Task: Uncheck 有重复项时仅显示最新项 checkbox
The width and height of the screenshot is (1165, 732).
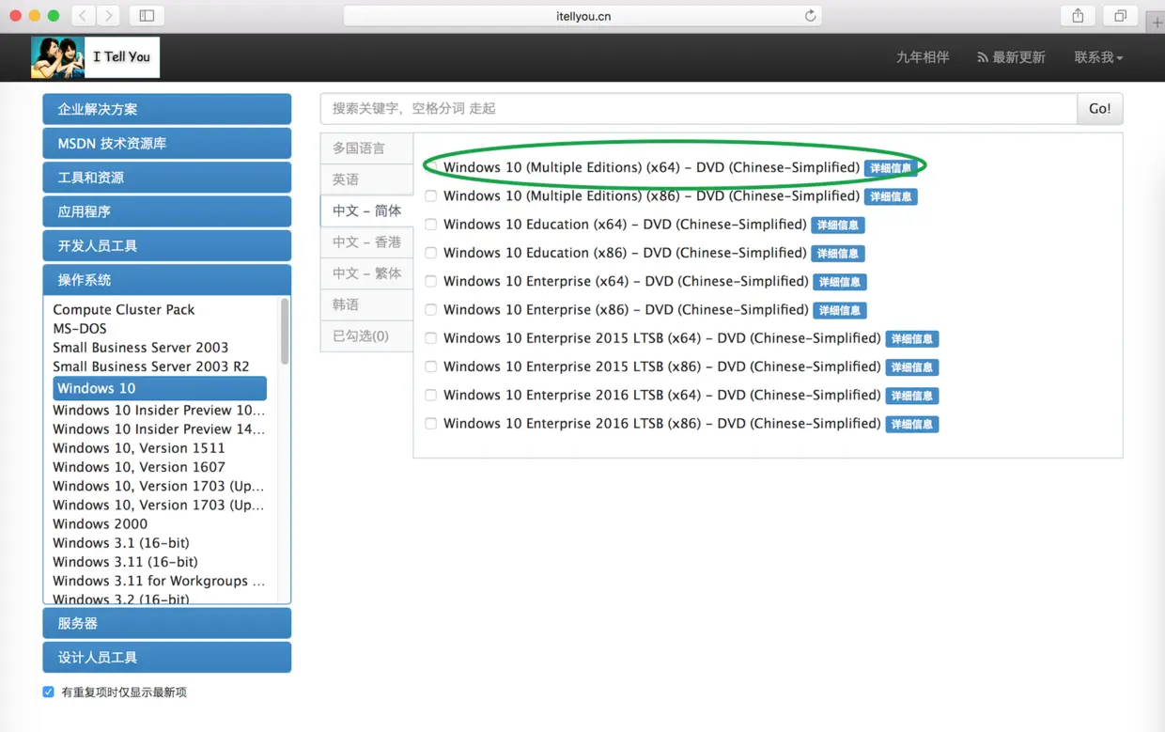Action: click(x=48, y=693)
